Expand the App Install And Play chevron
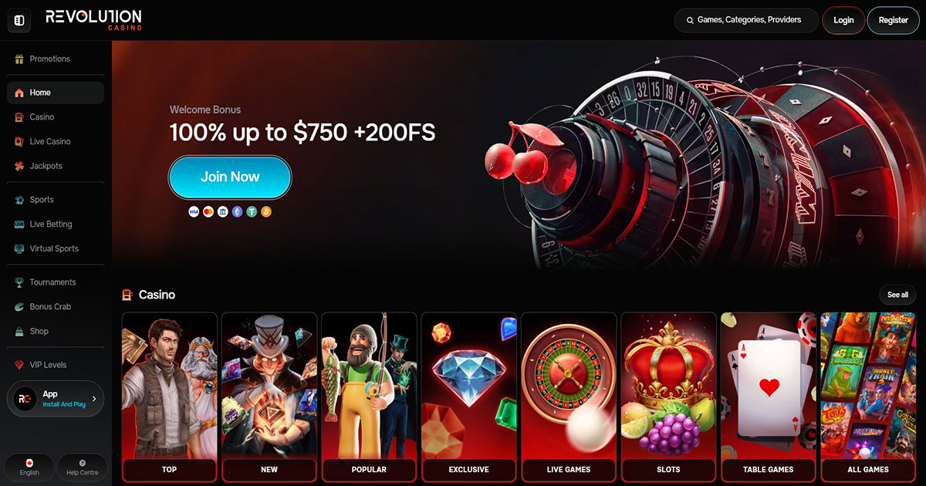The width and height of the screenshot is (926, 486). click(x=94, y=399)
